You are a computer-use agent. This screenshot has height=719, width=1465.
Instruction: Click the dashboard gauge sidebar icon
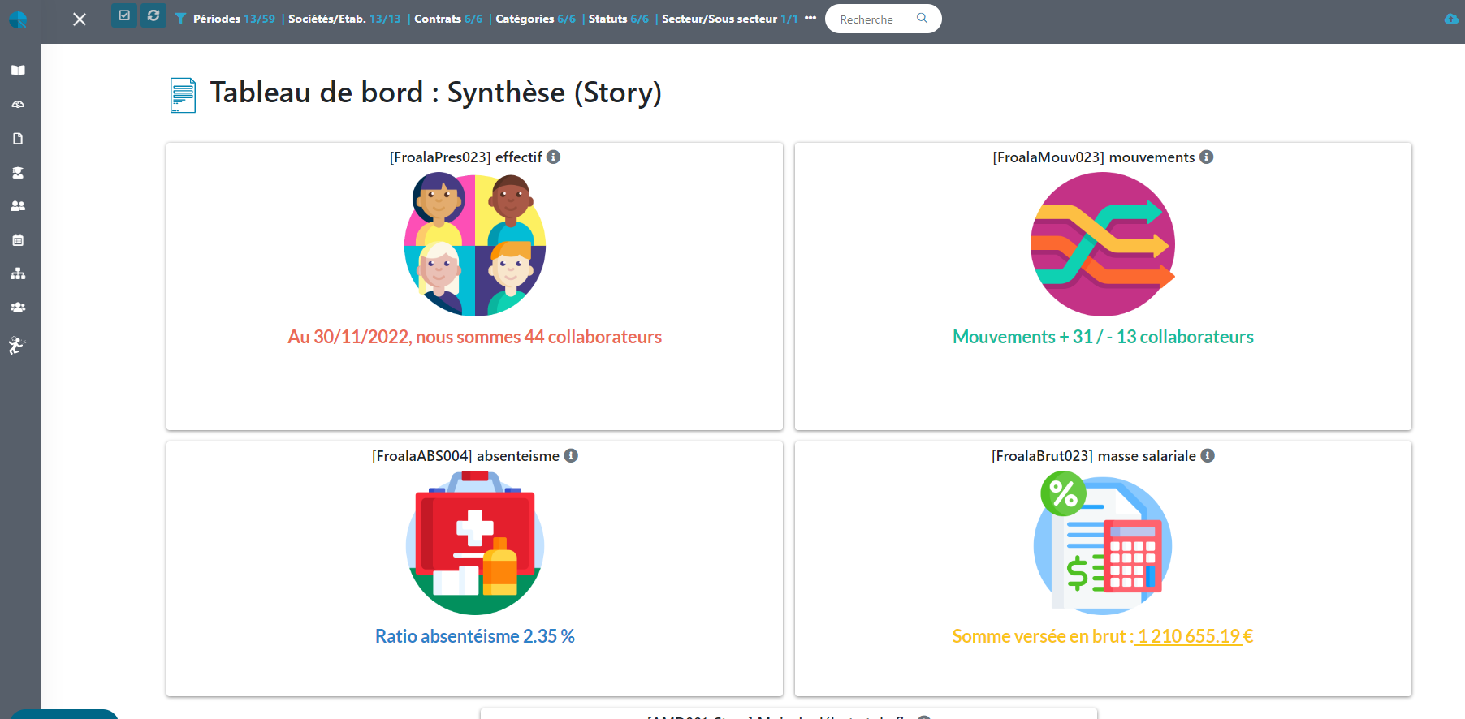click(18, 105)
